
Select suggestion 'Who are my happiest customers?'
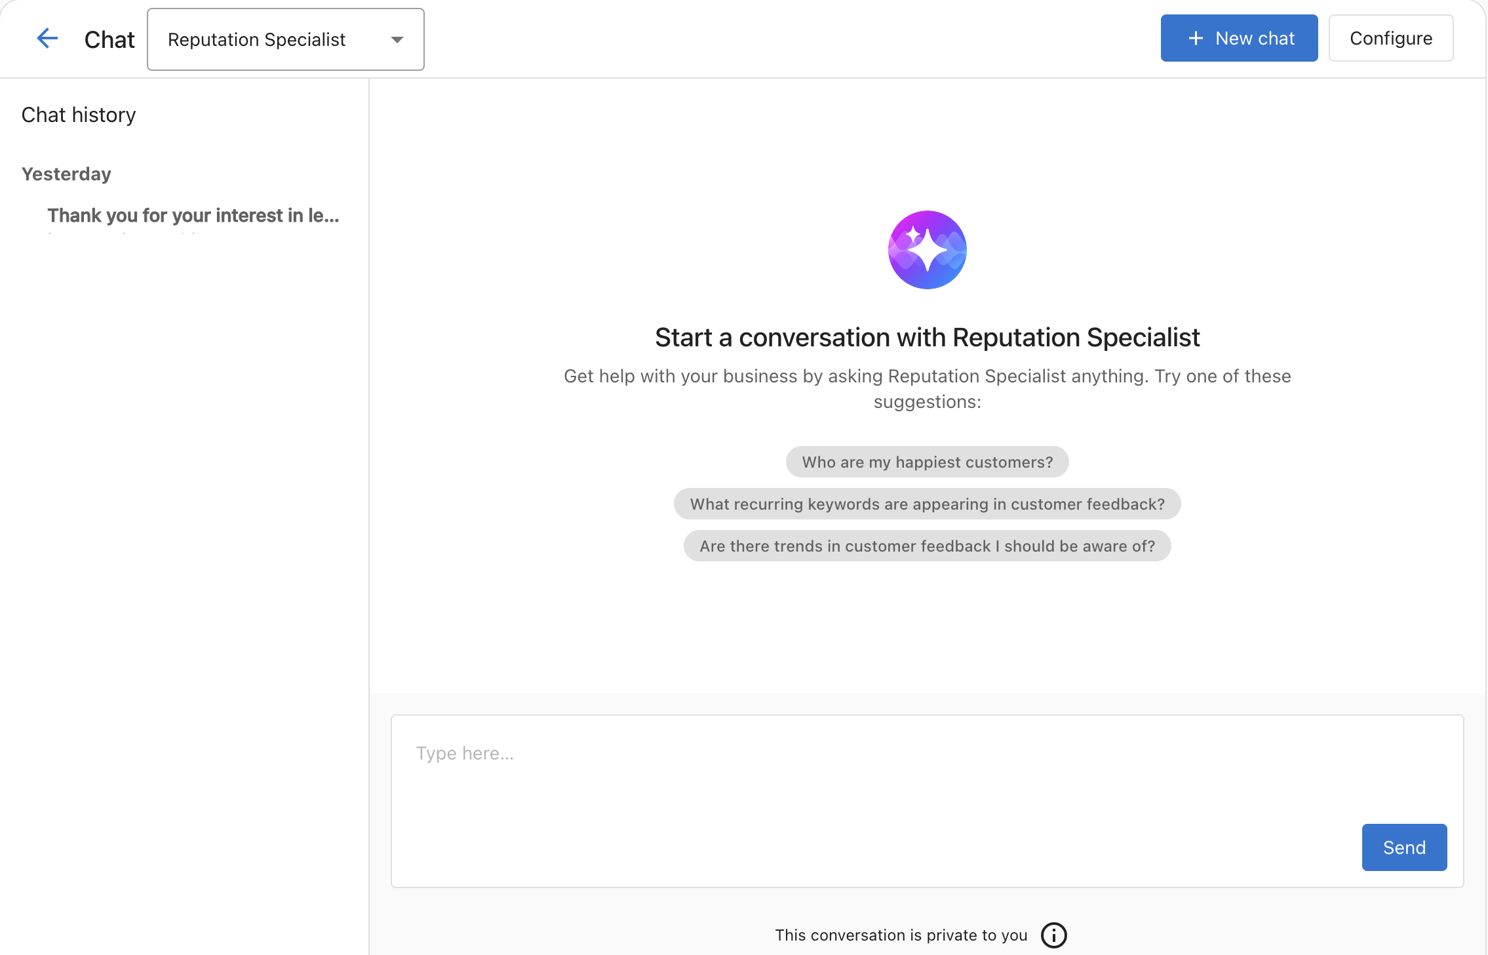pyautogui.click(x=926, y=462)
